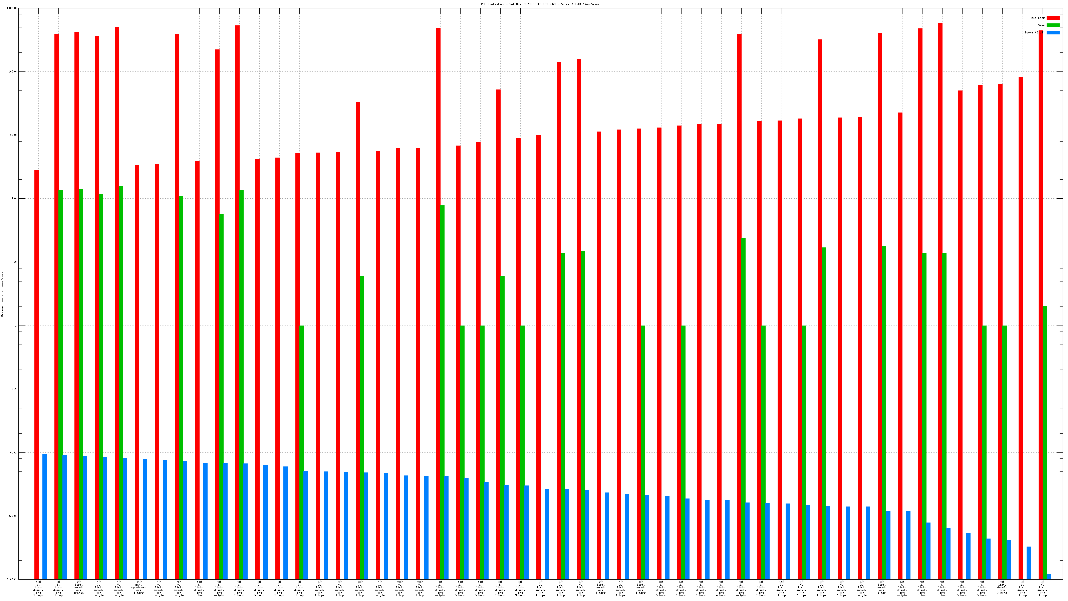The height and width of the screenshot is (601, 1068).
Task: Click the 0.0001 y-axis tick label
Action: click(x=12, y=579)
